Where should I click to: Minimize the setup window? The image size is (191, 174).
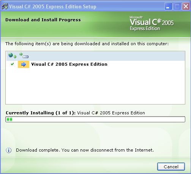pos(168,6)
